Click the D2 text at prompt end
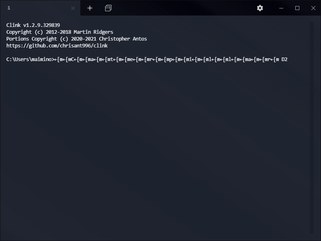 284,59
